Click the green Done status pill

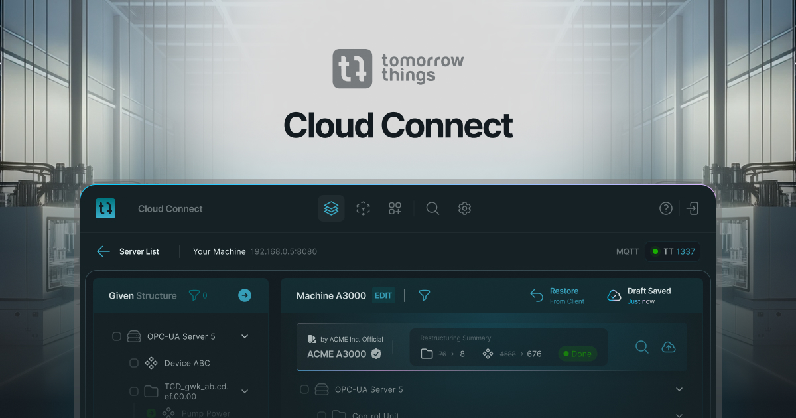578,354
